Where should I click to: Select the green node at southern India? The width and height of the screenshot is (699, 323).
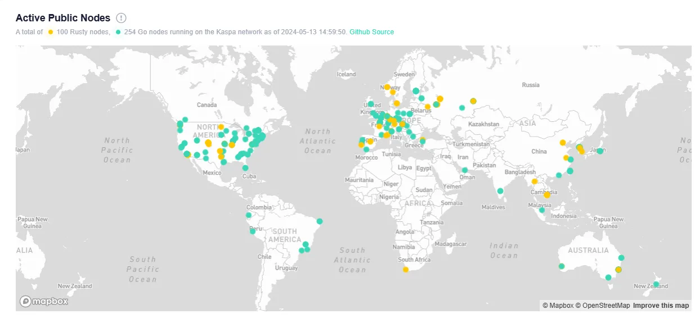(500, 191)
